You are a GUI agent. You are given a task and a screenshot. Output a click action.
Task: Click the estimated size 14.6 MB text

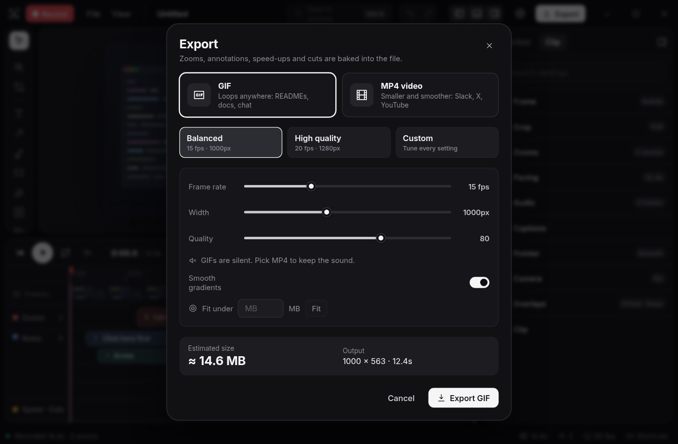(217, 361)
